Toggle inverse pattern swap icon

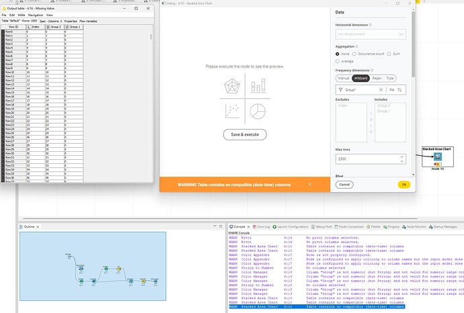399,89
